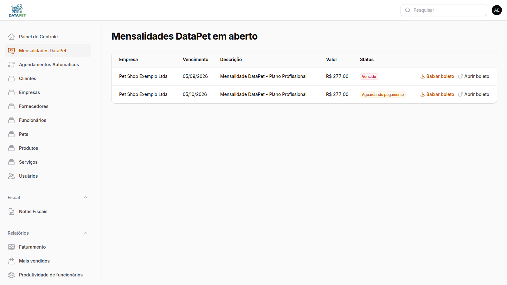
Task: Click the Vencido status badge
Action: coord(369,77)
